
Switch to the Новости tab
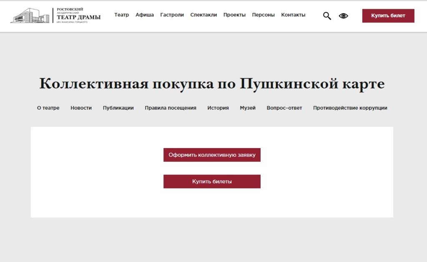pos(81,108)
